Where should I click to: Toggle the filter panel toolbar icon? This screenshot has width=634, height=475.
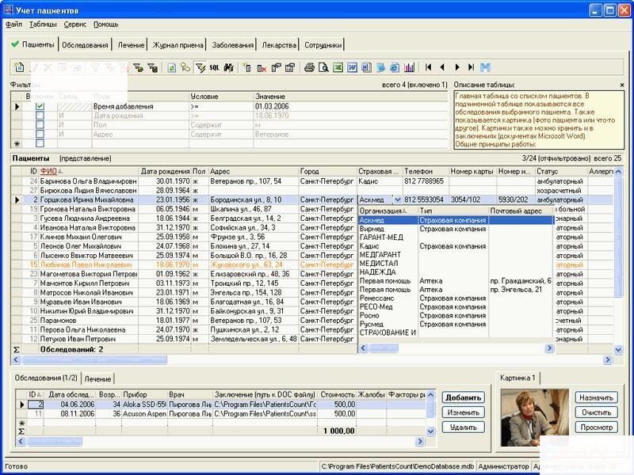[x=201, y=67]
